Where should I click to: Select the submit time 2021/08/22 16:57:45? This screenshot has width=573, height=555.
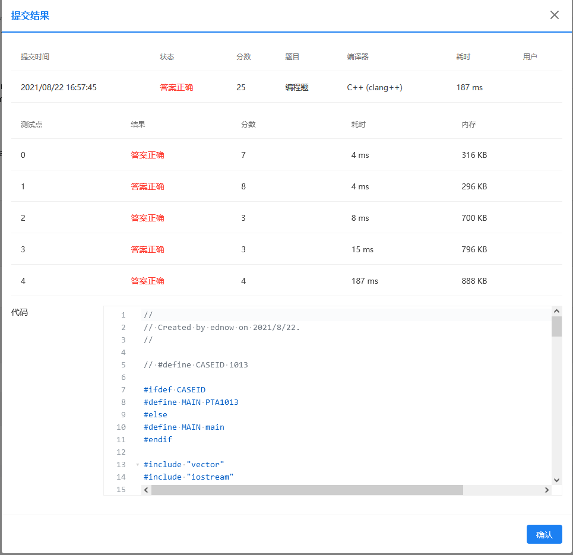point(58,87)
